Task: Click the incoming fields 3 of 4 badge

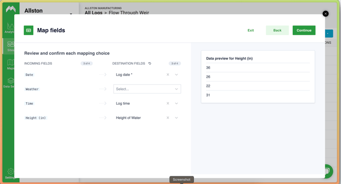Action: coord(87,64)
